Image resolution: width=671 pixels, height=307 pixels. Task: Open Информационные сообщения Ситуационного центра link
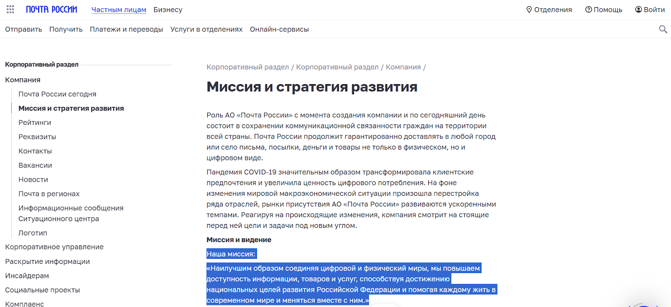coord(71,214)
